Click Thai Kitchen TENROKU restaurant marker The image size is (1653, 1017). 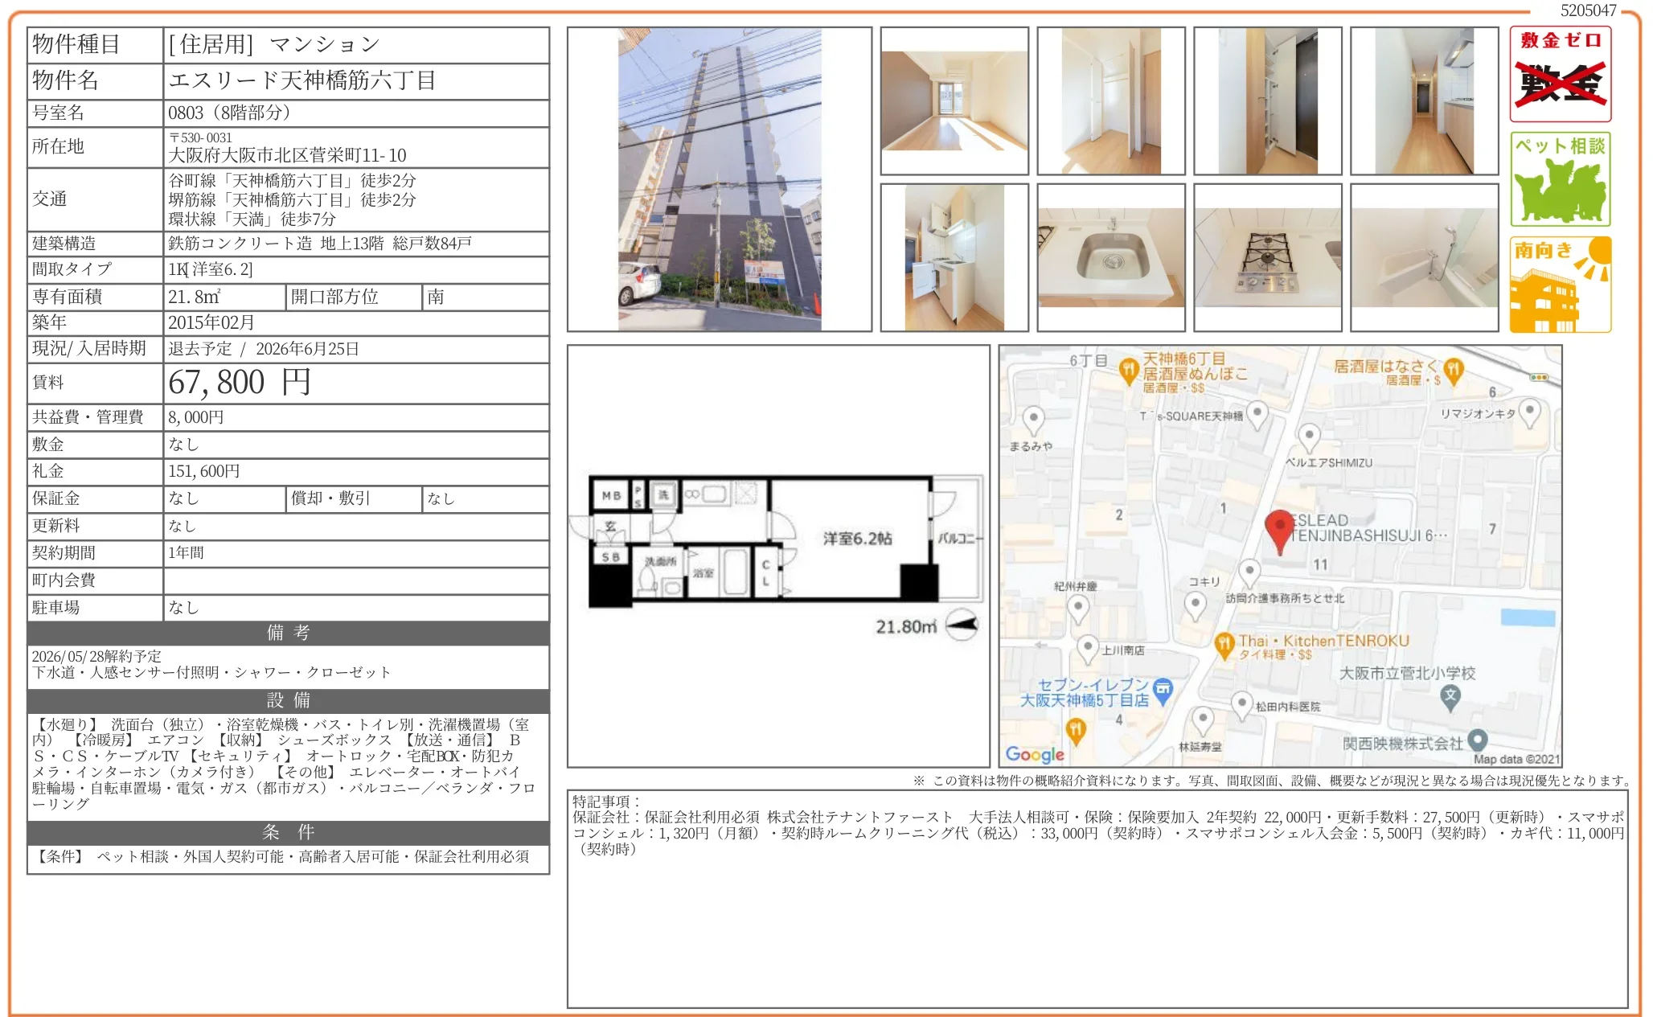click(x=1224, y=643)
